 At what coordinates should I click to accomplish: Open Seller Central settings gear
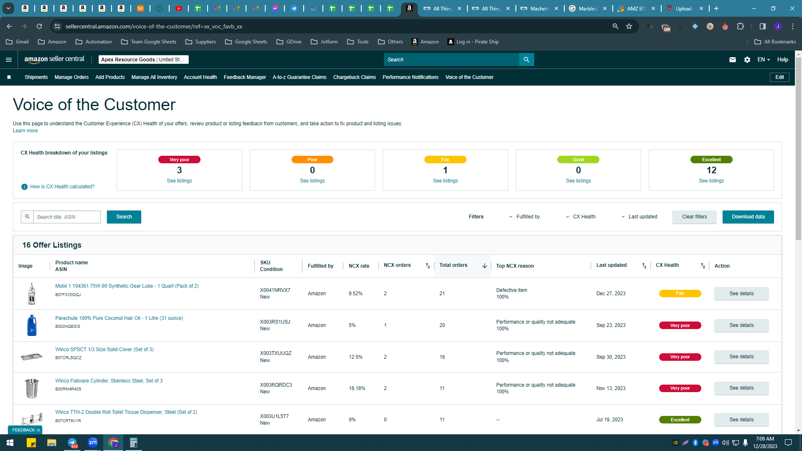(747, 60)
